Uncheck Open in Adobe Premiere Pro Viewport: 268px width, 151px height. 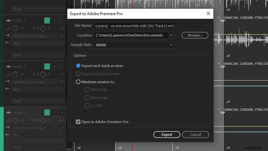(x=78, y=122)
